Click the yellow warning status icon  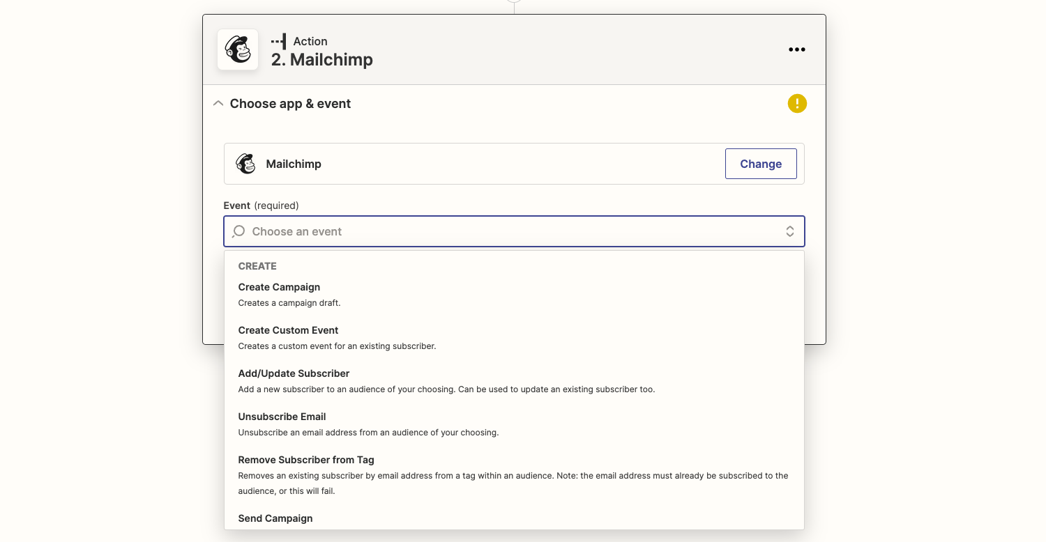(x=797, y=104)
